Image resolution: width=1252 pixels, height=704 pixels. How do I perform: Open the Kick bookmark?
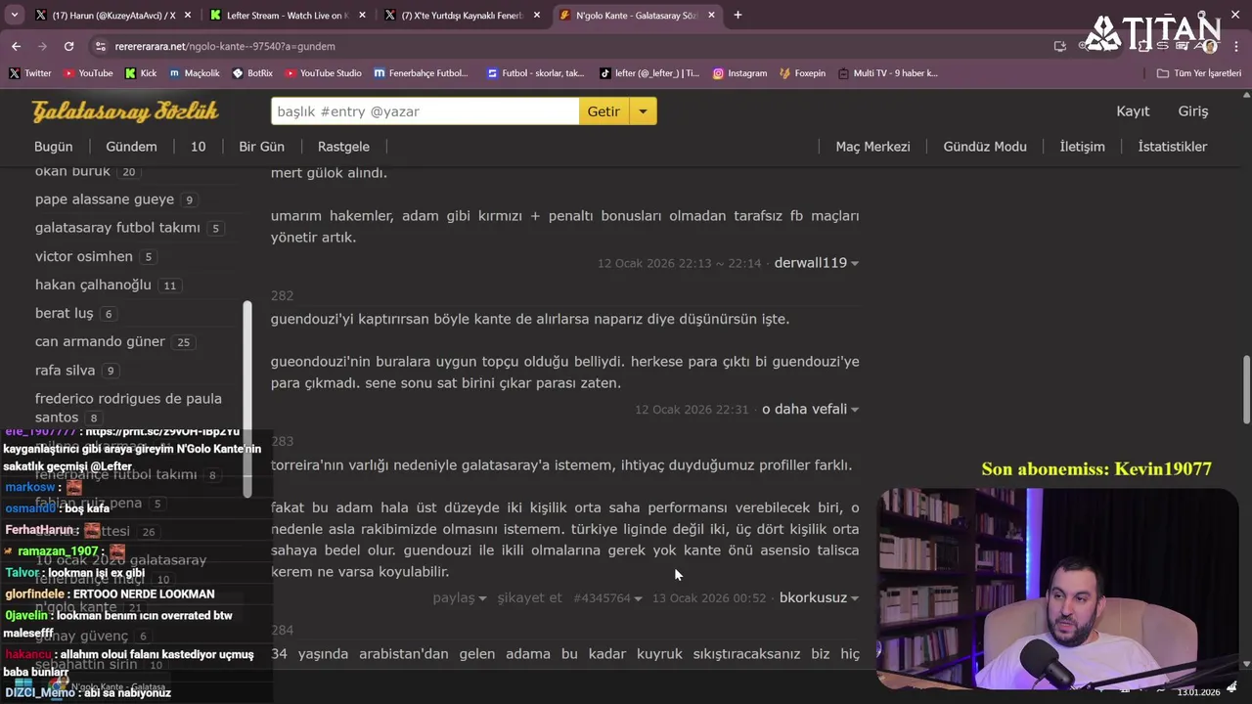click(x=141, y=73)
